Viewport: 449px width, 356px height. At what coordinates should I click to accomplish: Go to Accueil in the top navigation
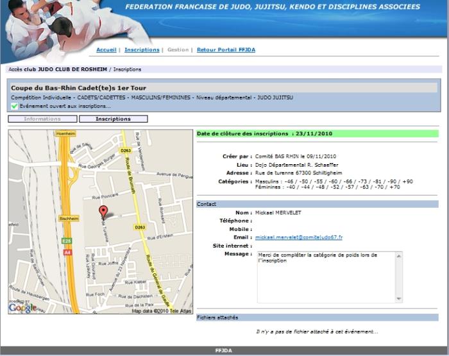pos(106,49)
